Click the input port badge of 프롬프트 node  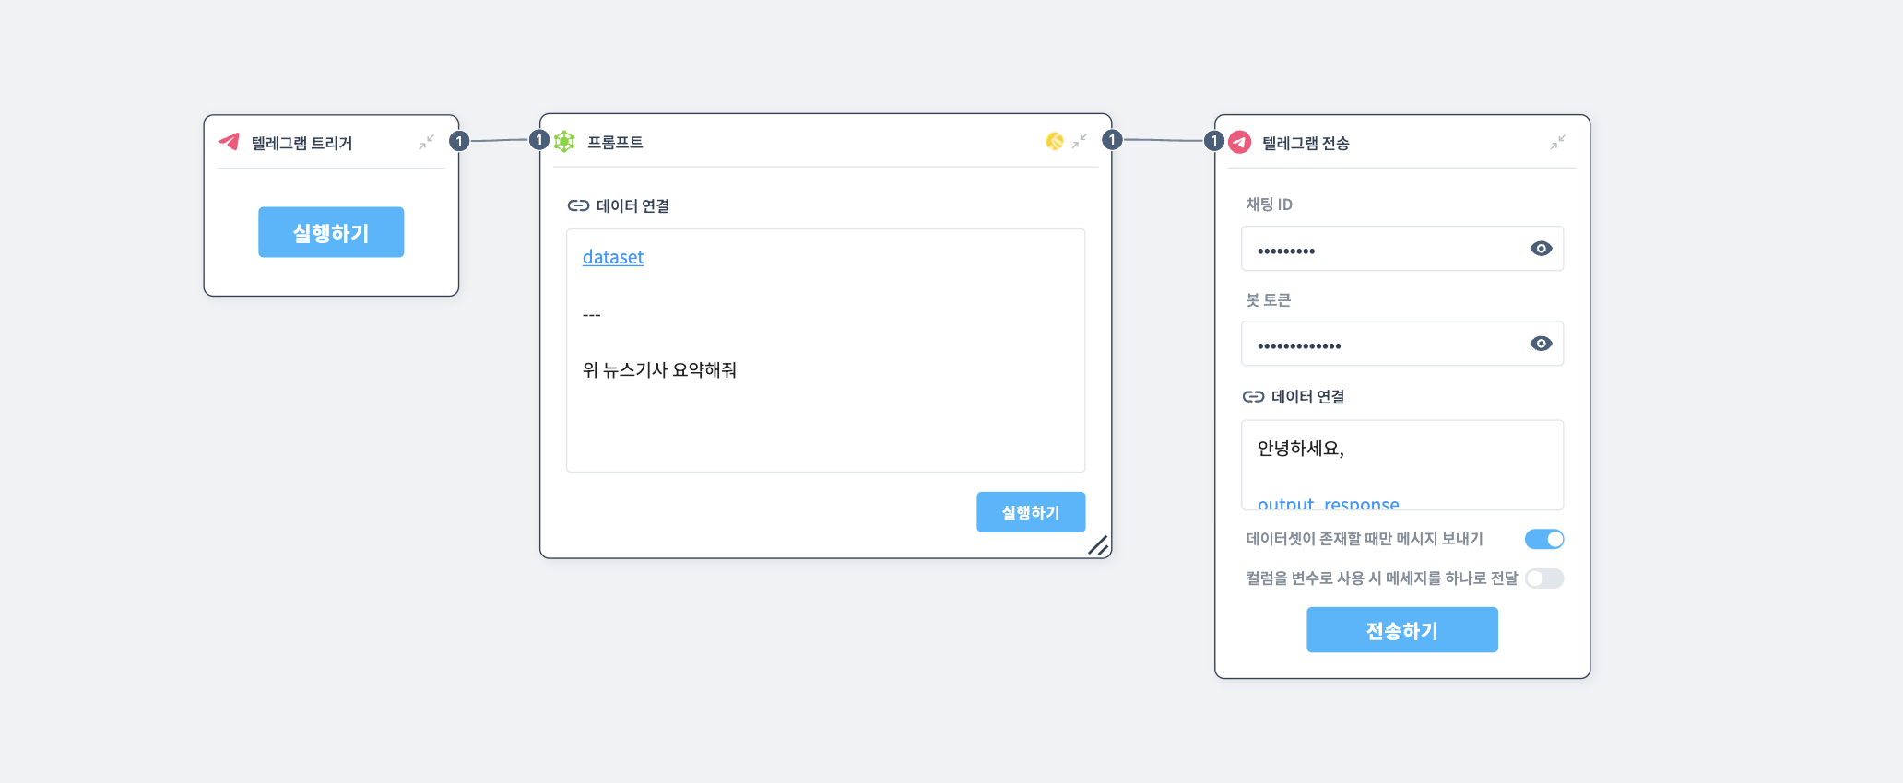coord(538,140)
